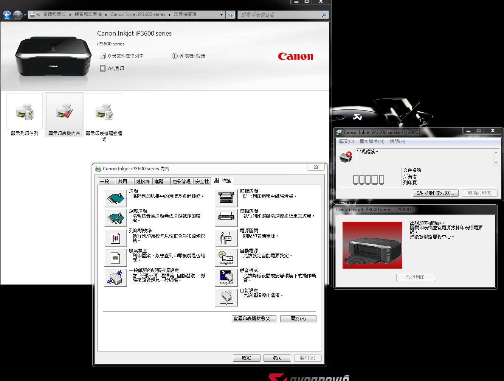Screen dimensions: 504x381
Task: Close the 內容 properties dialog
Action: click(x=316, y=167)
